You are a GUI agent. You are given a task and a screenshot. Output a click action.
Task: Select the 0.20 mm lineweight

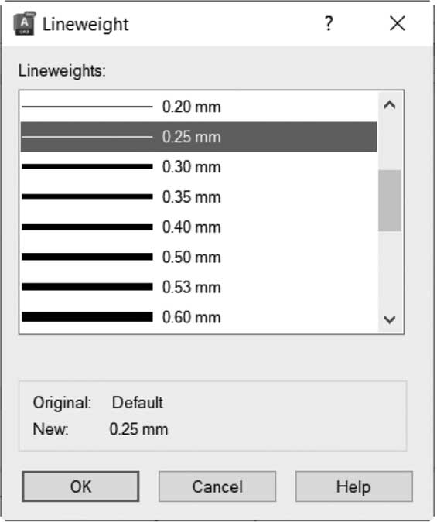(199, 107)
